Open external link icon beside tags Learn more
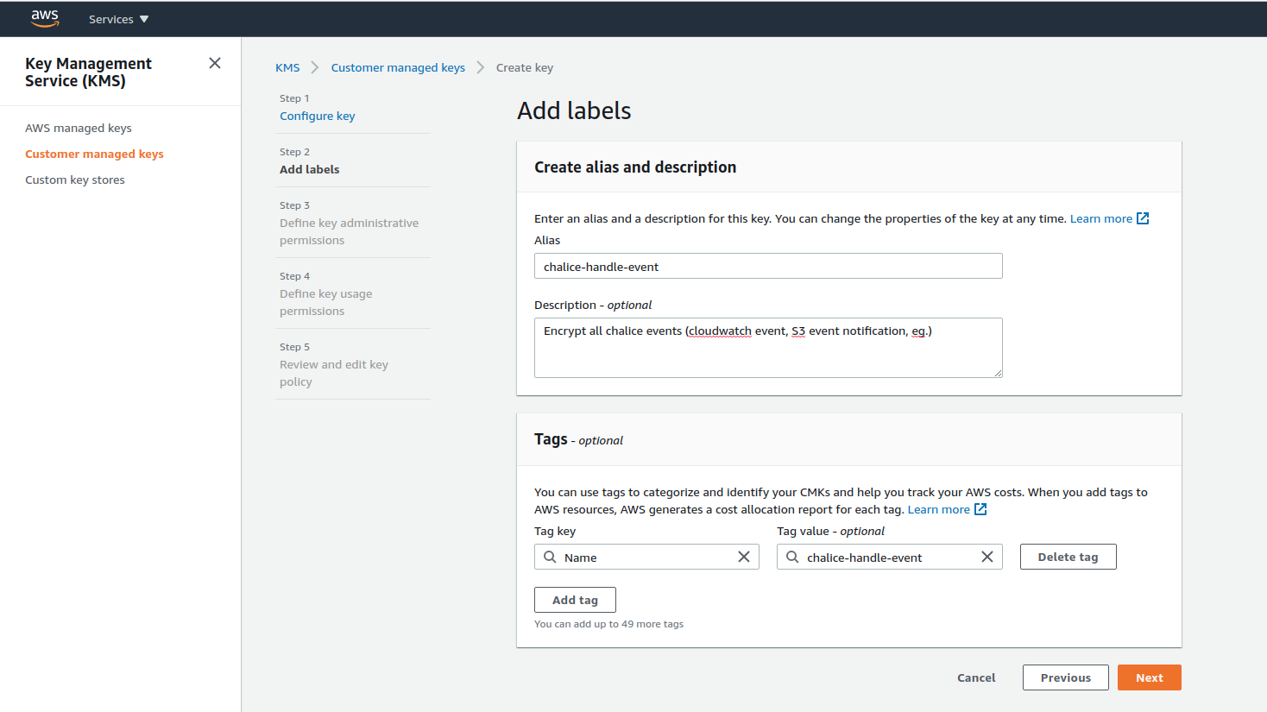 tap(980, 509)
